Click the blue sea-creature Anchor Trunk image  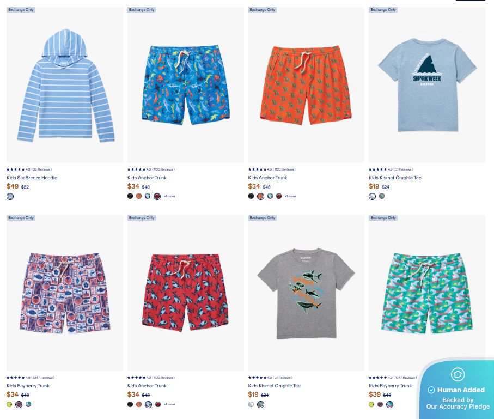click(186, 85)
